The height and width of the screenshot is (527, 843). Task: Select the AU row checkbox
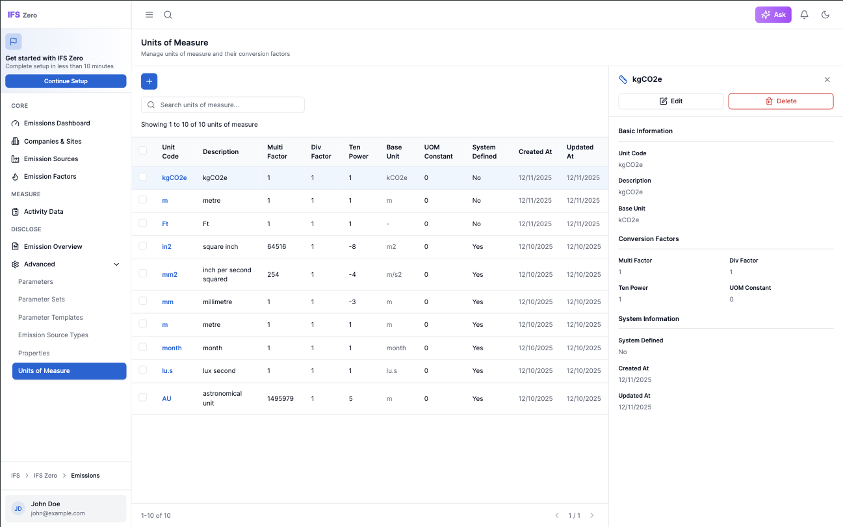click(x=143, y=398)
